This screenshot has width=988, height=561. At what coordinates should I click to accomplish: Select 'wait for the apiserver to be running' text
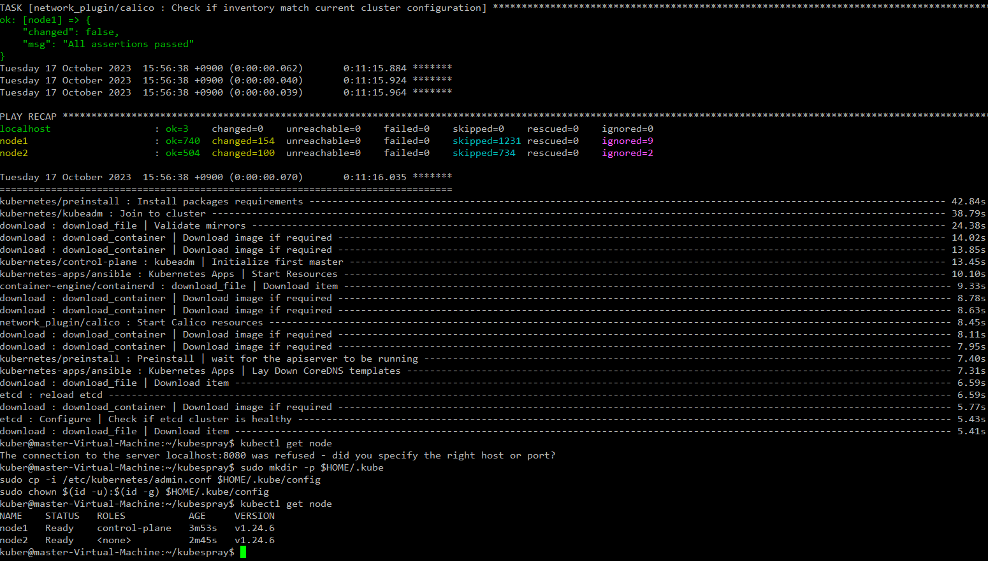[x=315, y=359]
